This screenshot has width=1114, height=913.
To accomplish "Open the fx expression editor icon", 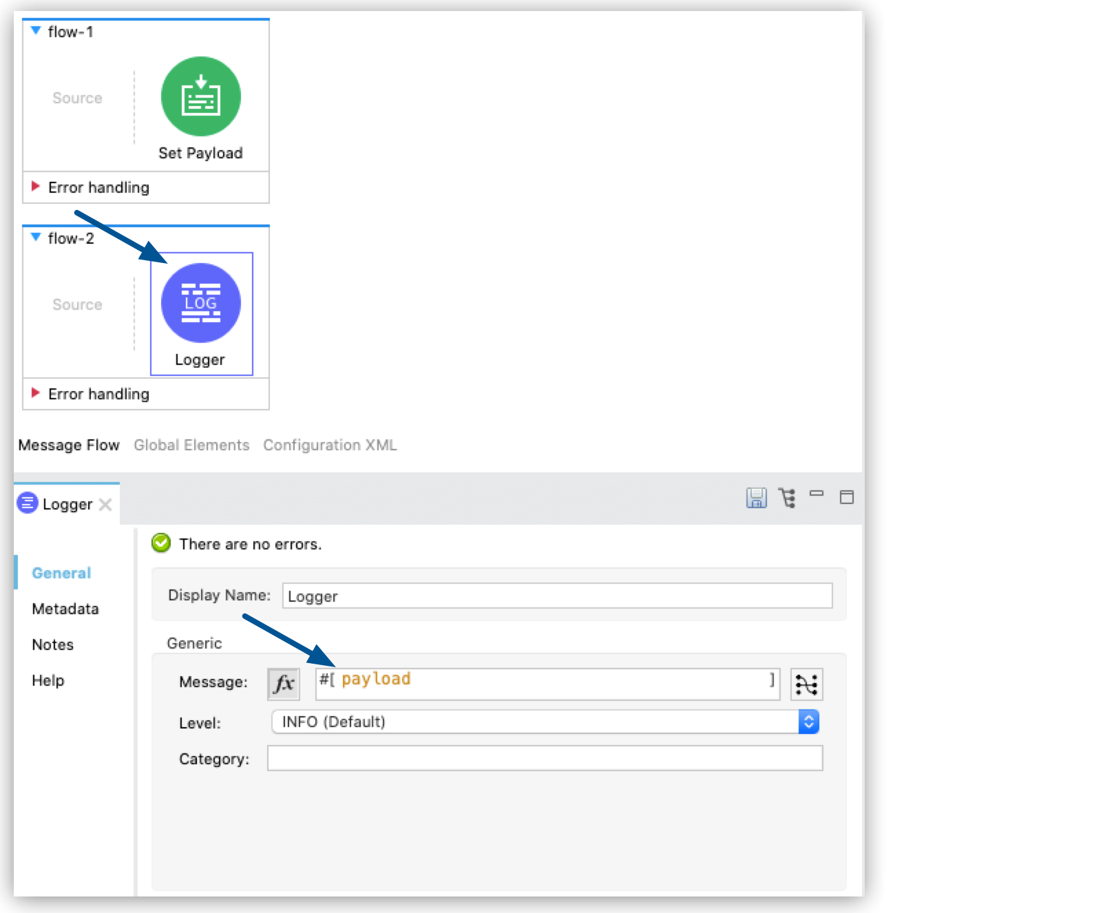I will click(x=284, y=684).
